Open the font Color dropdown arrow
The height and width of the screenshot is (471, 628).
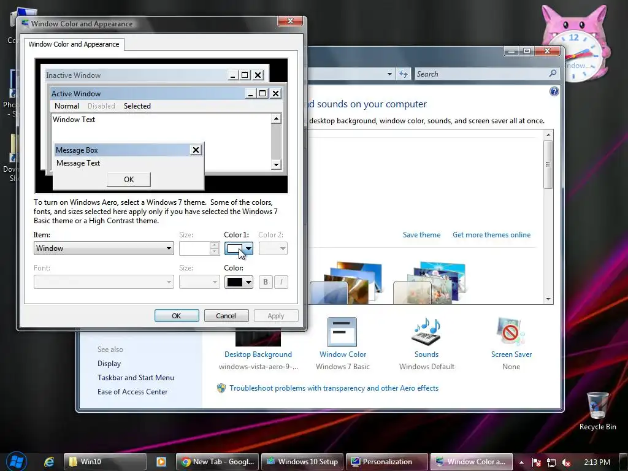(x=249, y=282)
